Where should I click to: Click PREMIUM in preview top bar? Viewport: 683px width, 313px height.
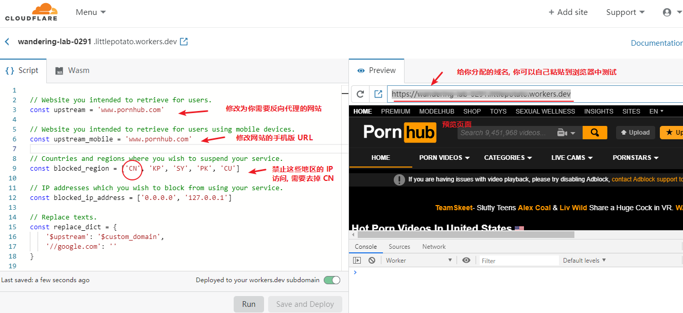396,111
